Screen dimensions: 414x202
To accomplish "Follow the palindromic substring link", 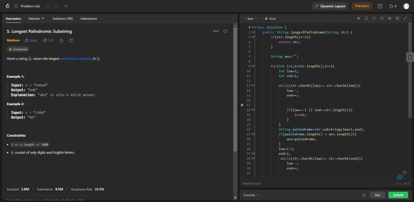I will [x=76, y=59].
